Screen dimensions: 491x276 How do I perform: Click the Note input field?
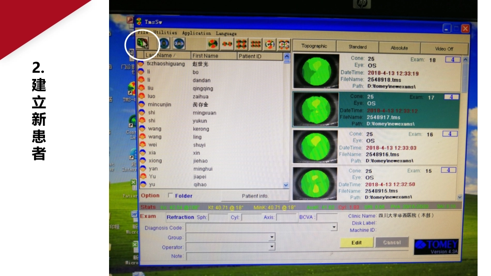[x=258, y=256]
